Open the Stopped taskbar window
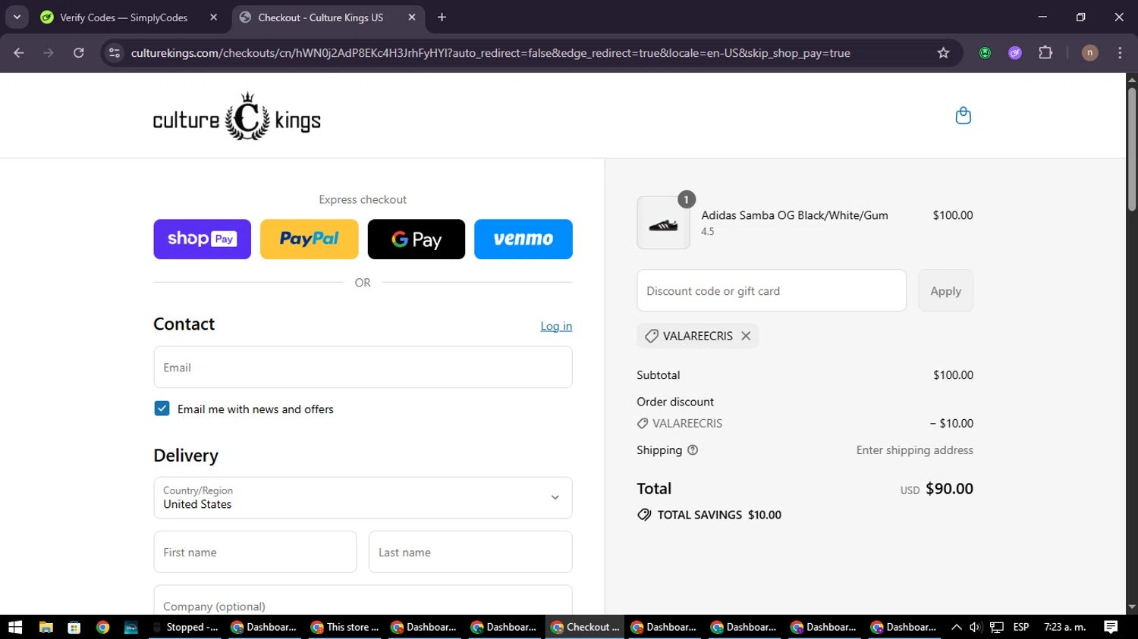1138x639 pixels. click(x=184, y=627)
